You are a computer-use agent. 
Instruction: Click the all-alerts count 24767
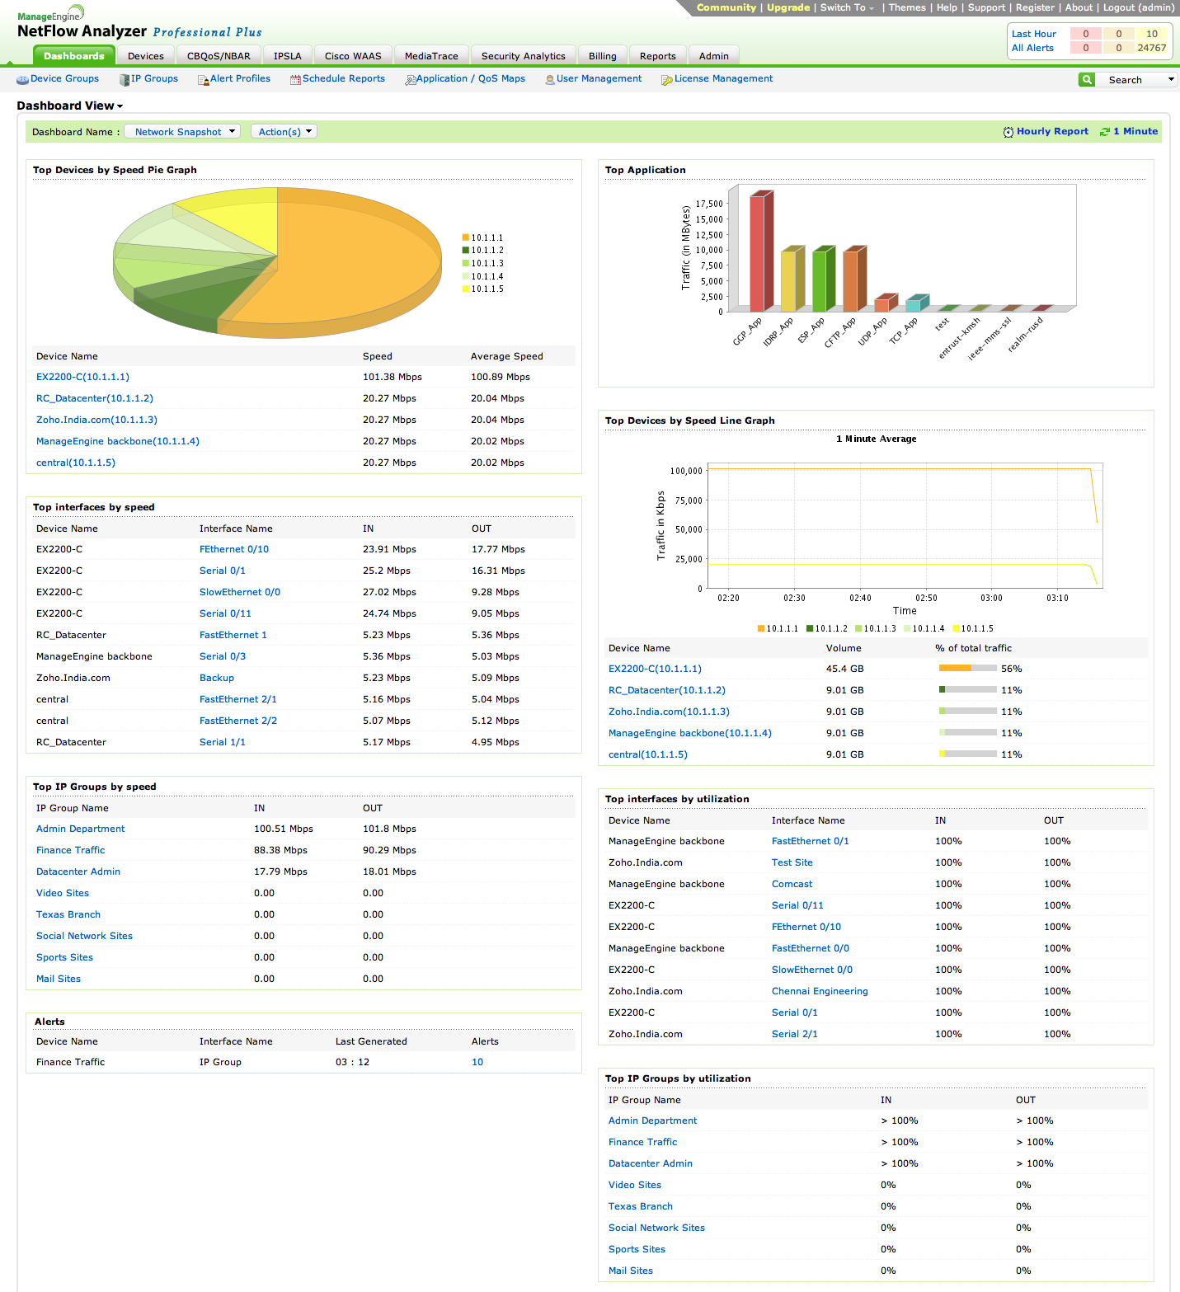point(1151,48)
